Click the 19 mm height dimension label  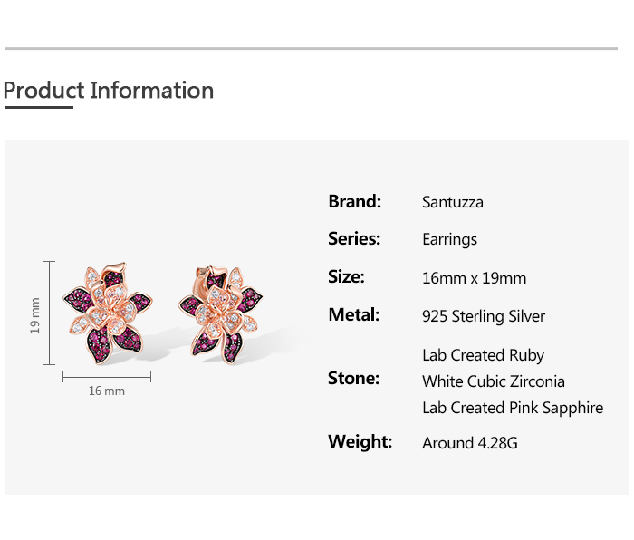35,314
